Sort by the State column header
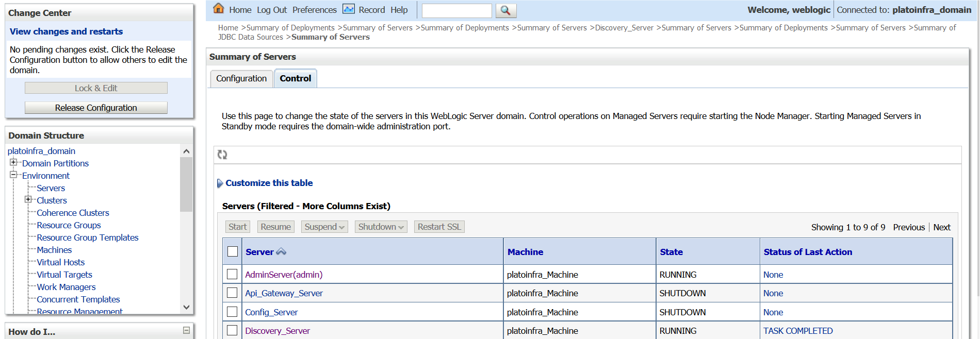 click(x=671, y=252)
